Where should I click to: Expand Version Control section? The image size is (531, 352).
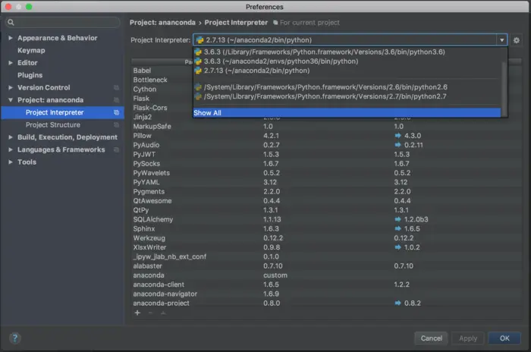tap(11, 87)
